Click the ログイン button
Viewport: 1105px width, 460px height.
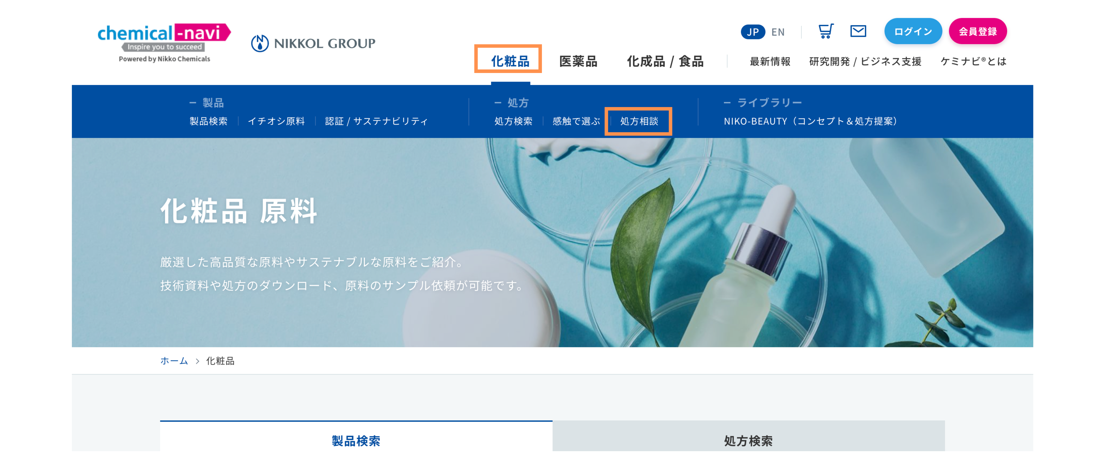913,31
